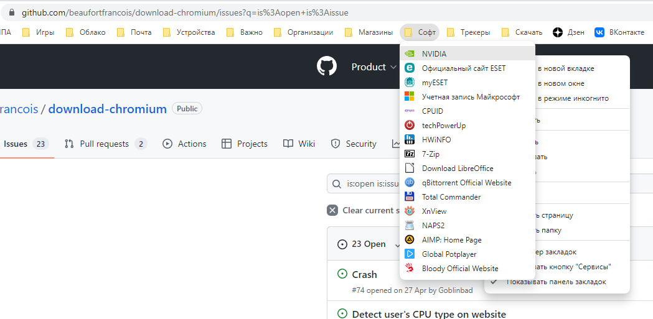This screenshot has height=319, width=653.
Task: Open the Security tab
Action: (x=353, y=144)
